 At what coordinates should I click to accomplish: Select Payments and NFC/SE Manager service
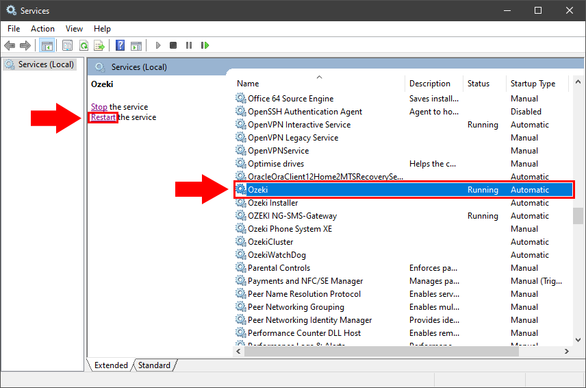(404, 281)
